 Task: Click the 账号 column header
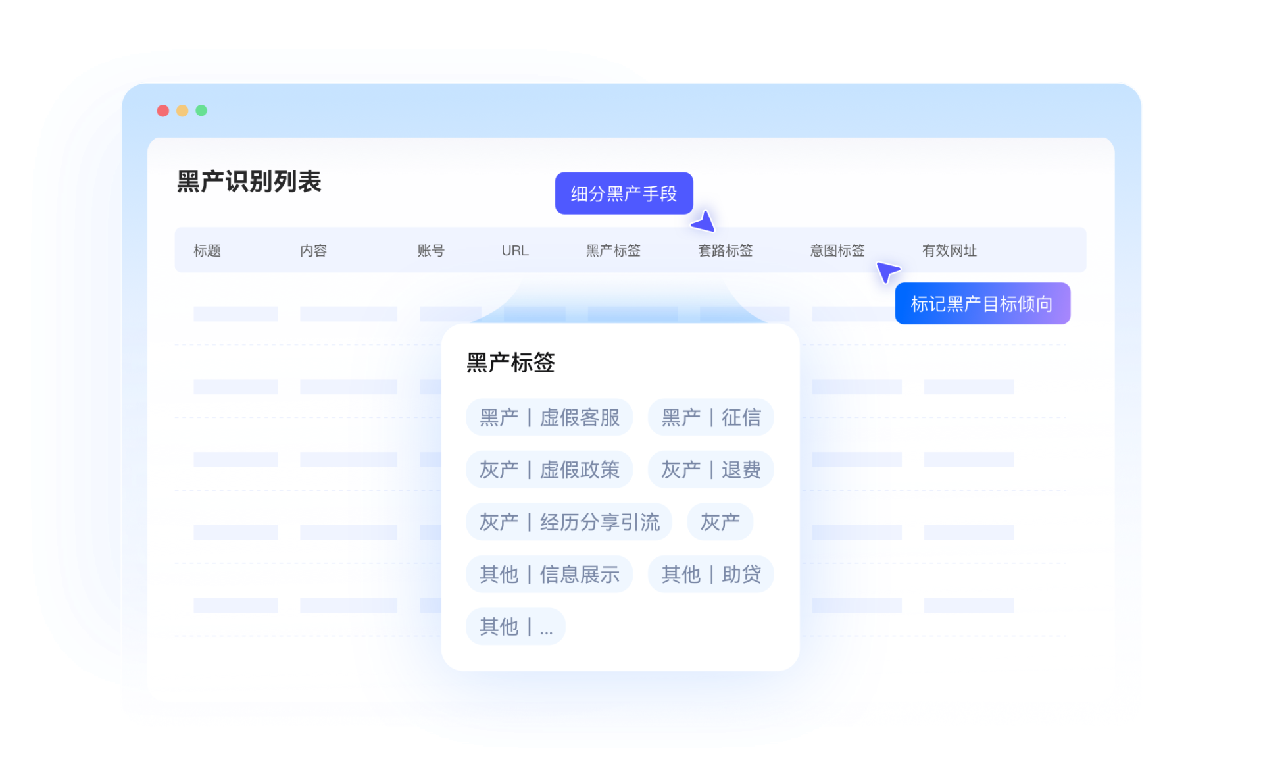(432, 250)
